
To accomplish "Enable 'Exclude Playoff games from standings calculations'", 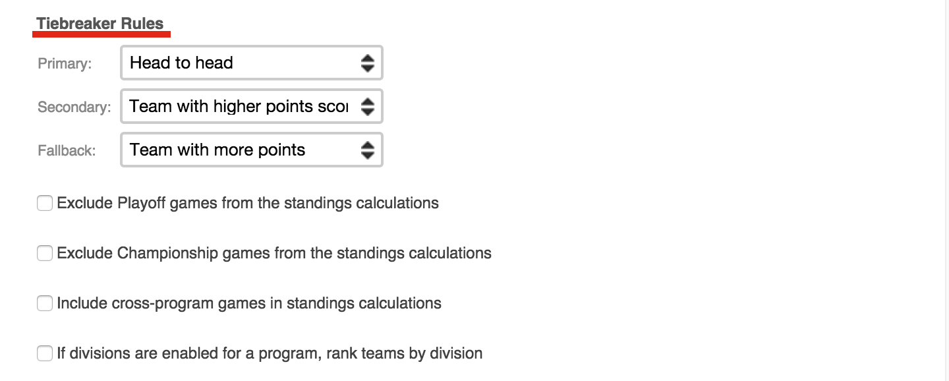I will tap(44, 203).
